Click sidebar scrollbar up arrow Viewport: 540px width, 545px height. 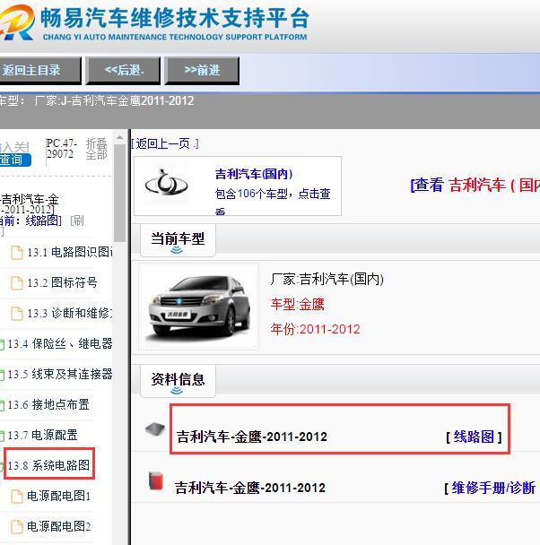pos(119,138)
